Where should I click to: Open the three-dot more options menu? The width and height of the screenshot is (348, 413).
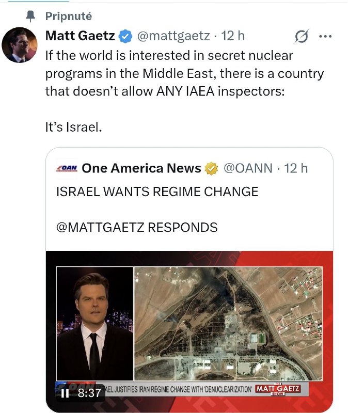pos(326,36)
